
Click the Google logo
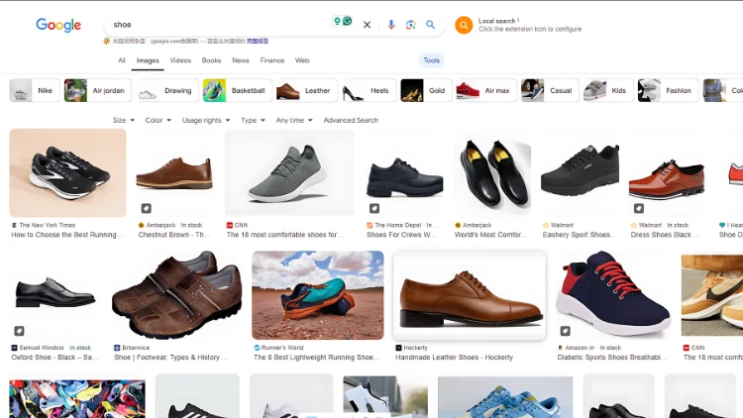[x=58, y=25]
